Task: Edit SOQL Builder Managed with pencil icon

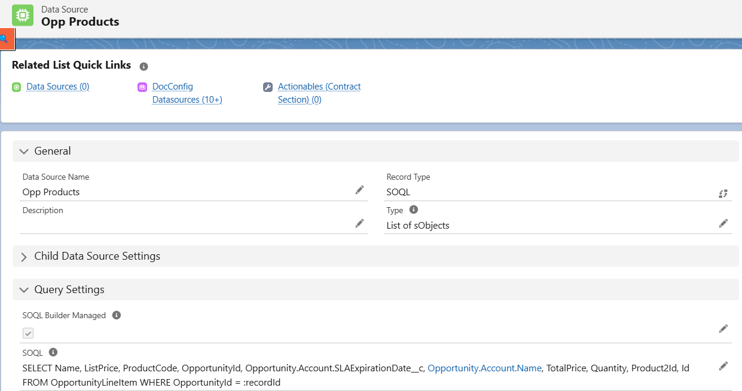Action: (723, 328)
